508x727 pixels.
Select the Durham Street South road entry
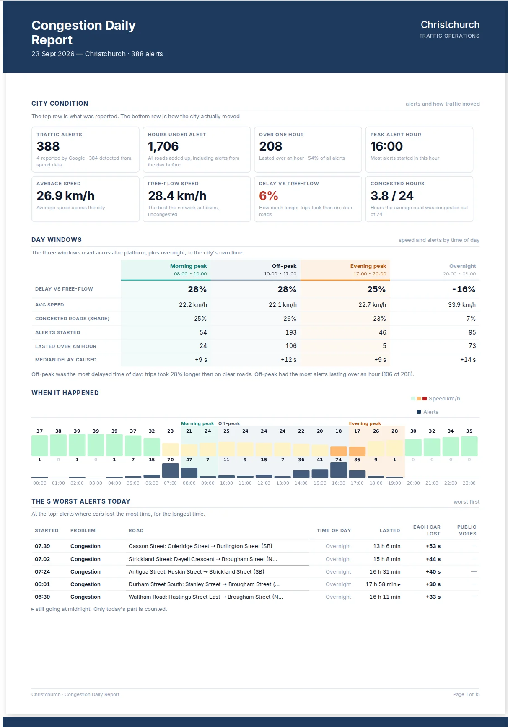[x=204, y=584]
